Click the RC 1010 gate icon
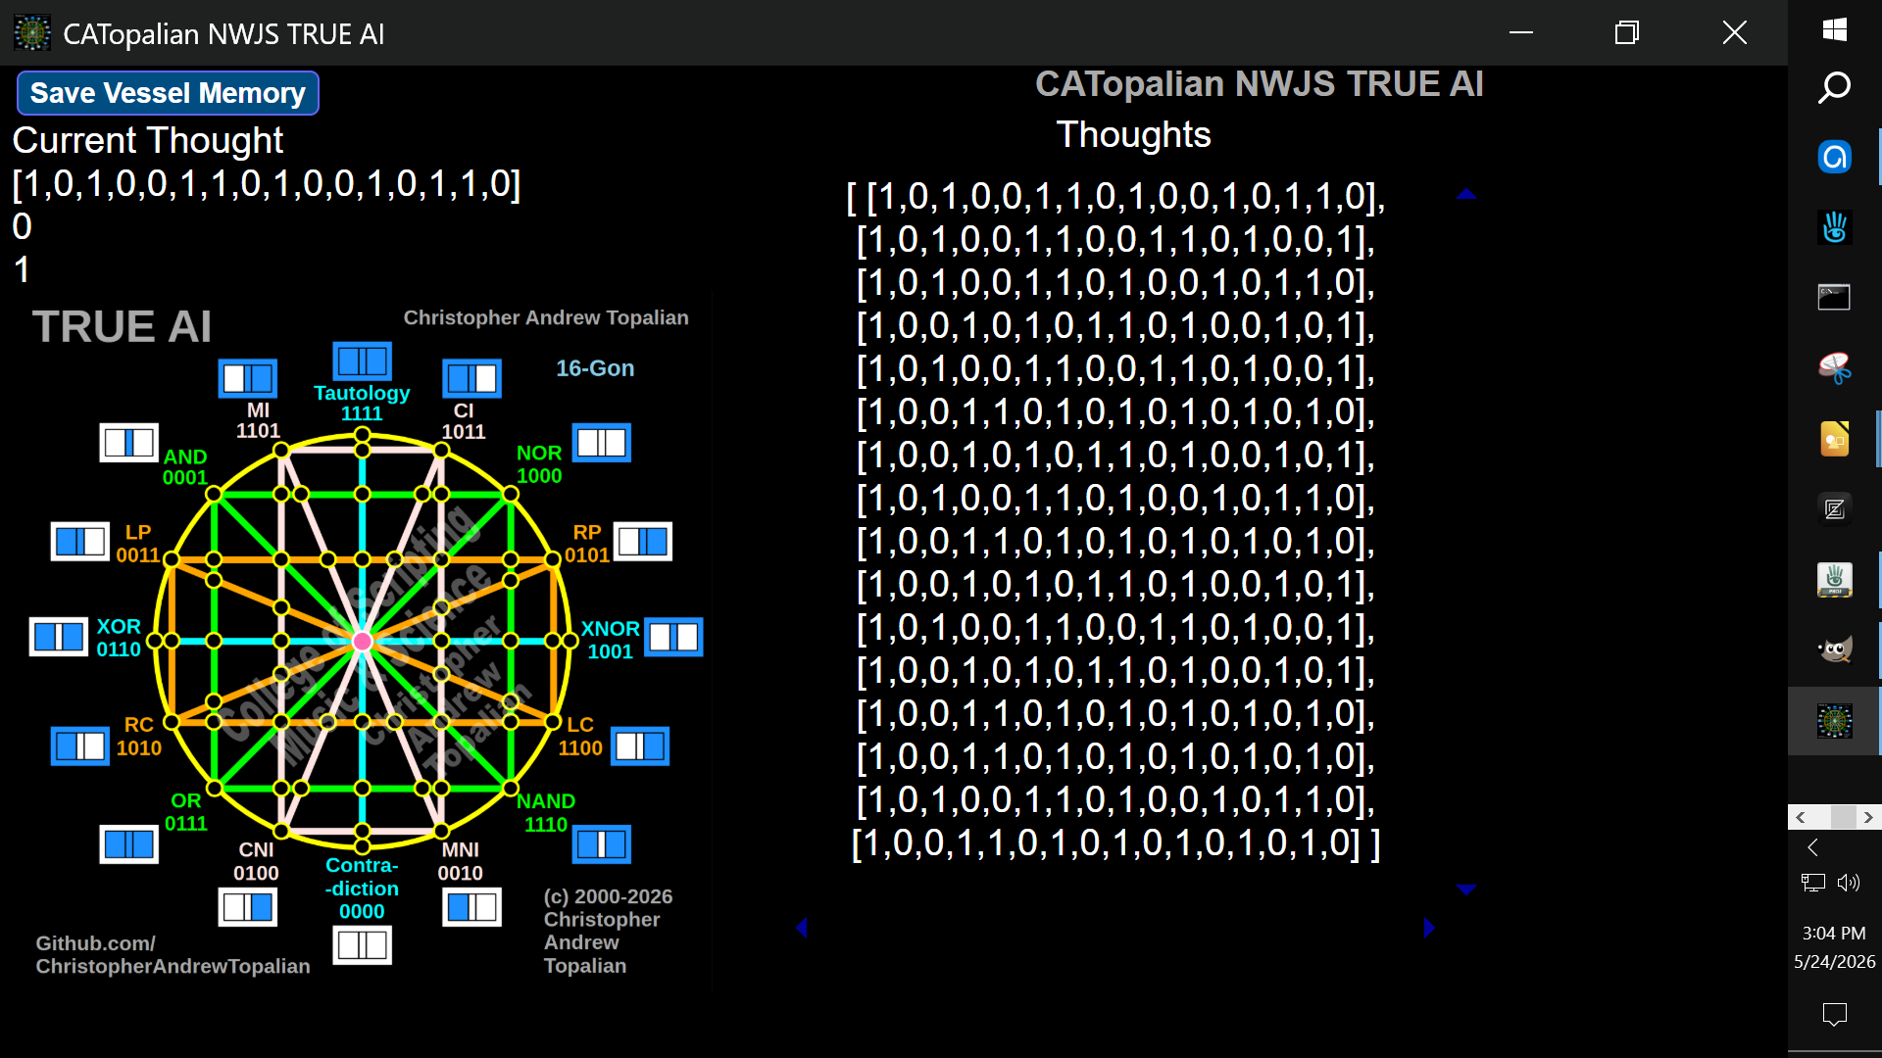The width and height of the screenshot is (1882, 1058). point(80,746)
